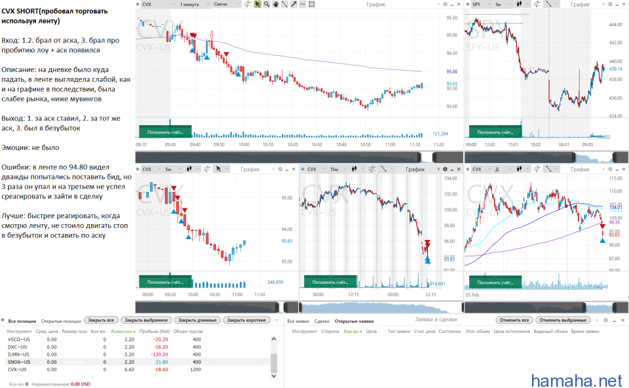Open indicators icon on CVX 15m chart
The image size is (629, 388).
point(372,169)
